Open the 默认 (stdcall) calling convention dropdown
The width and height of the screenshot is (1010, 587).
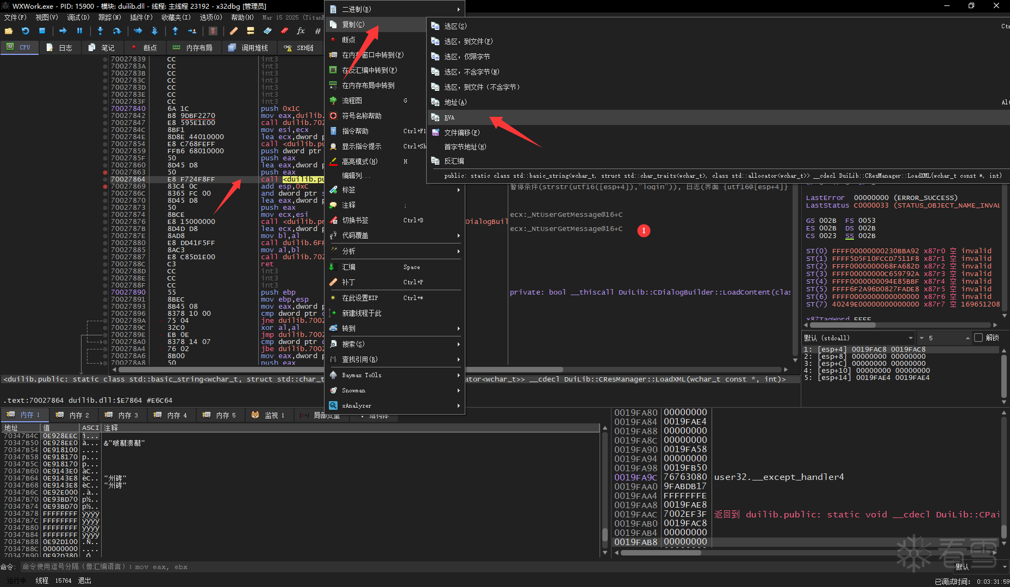click(x=858, y=338)
